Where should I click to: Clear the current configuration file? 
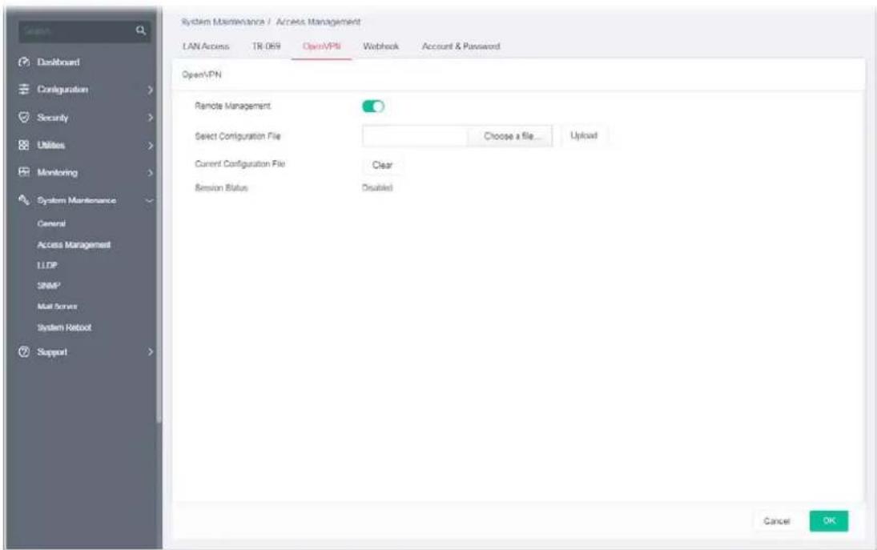pyautogui.click(x=383, y=165)
